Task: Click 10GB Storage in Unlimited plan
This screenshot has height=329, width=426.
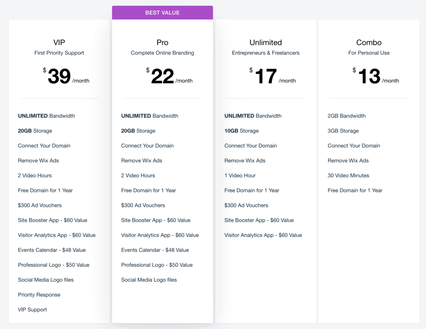Action: pyautogui.click(x=242, y=131)
